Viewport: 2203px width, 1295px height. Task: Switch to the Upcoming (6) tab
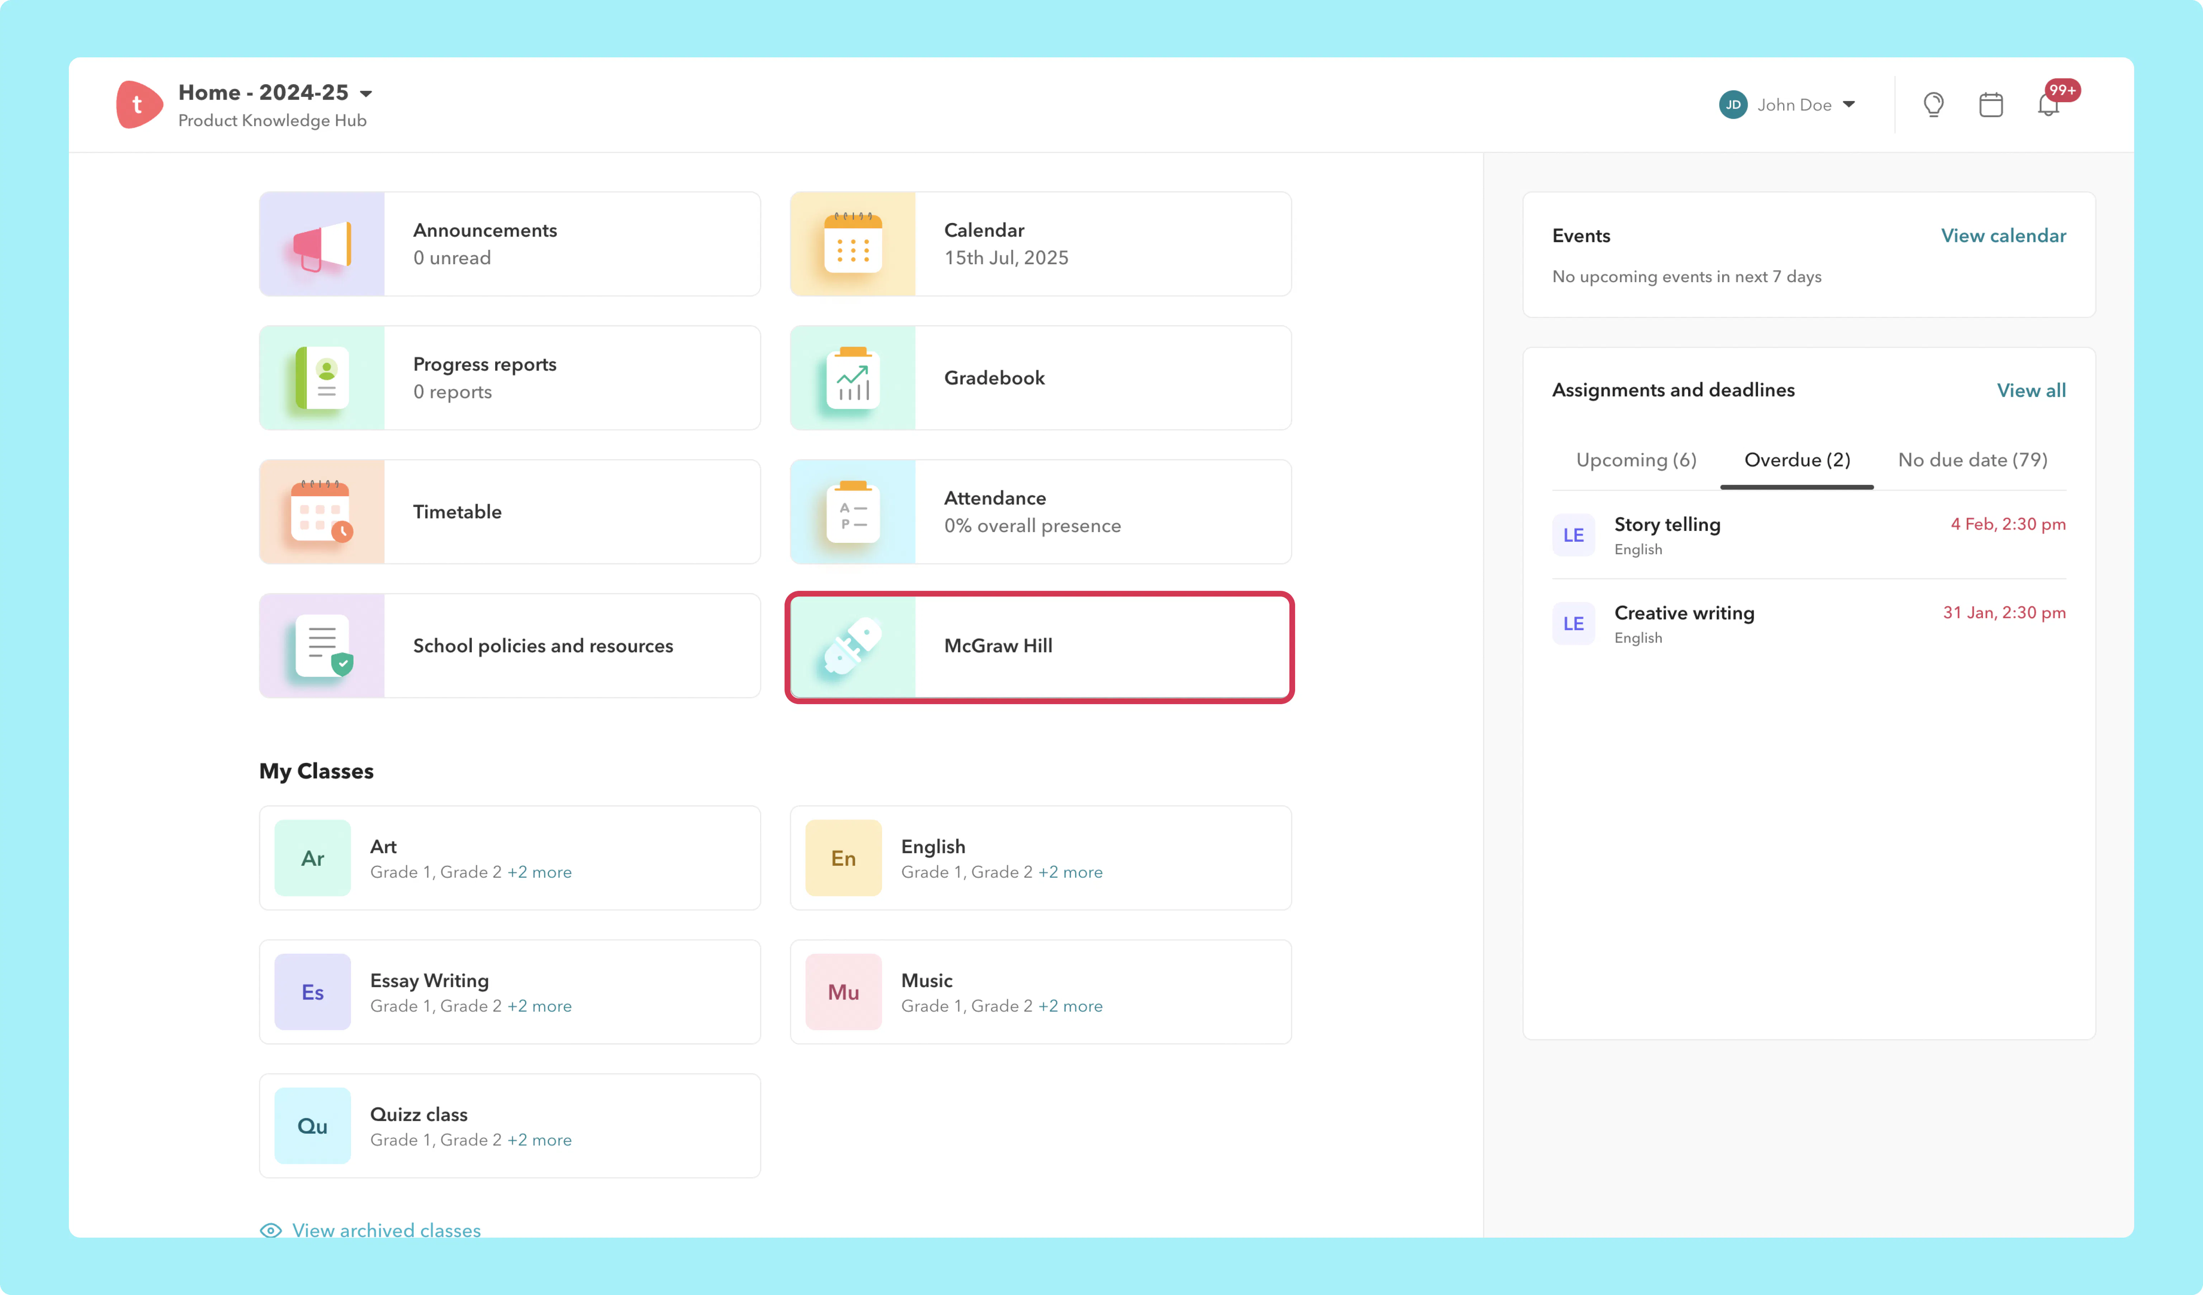click(x=1636, y=460)
